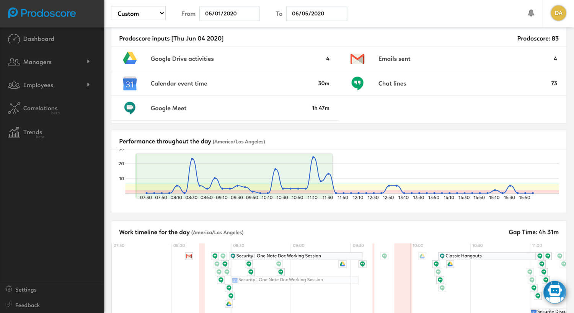This screenshot has width=574, height=313.
Task: Select Security One Note Doc Meet session bar
Action: [295, 256]
